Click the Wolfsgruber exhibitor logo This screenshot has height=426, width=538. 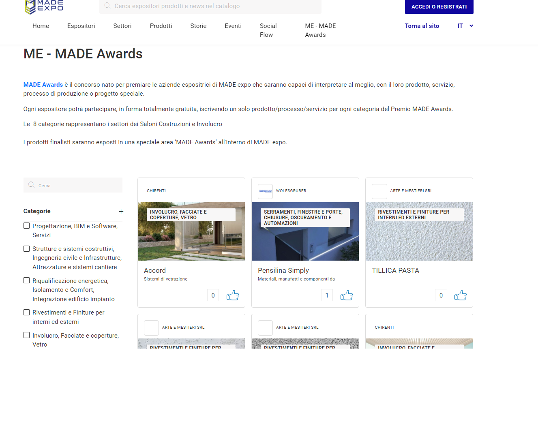[266, 191]
